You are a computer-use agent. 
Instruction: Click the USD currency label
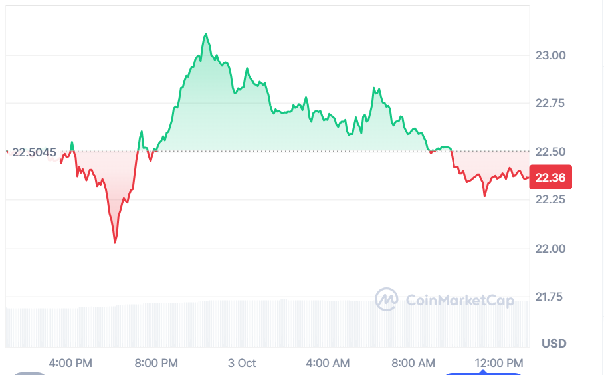coord(554,344)
